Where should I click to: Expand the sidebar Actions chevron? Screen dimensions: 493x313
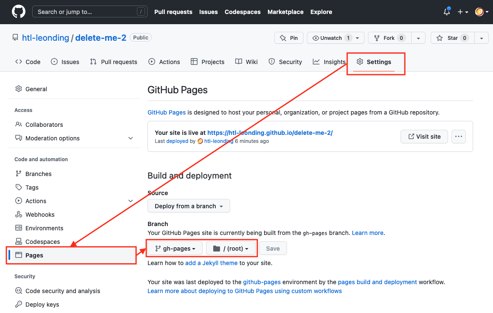tap(131, 201)
